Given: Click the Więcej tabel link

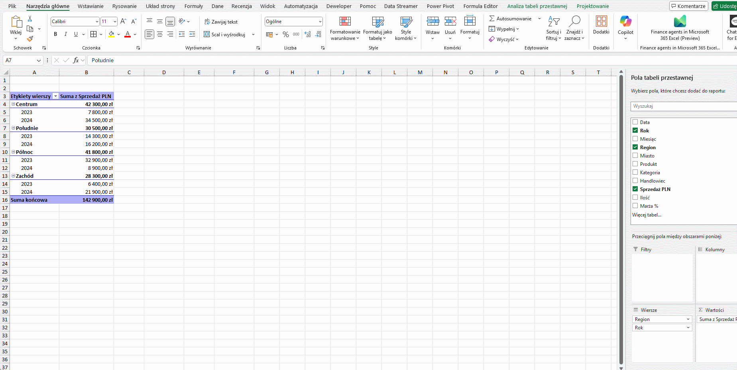Looking at the screenshot, I should pyautogui.click(x=646, y=215).
